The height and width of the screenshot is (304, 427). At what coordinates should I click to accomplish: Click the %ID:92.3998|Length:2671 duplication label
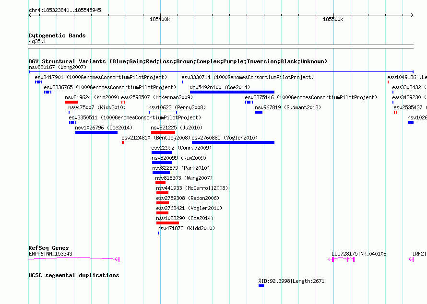(x=291, y=281)
